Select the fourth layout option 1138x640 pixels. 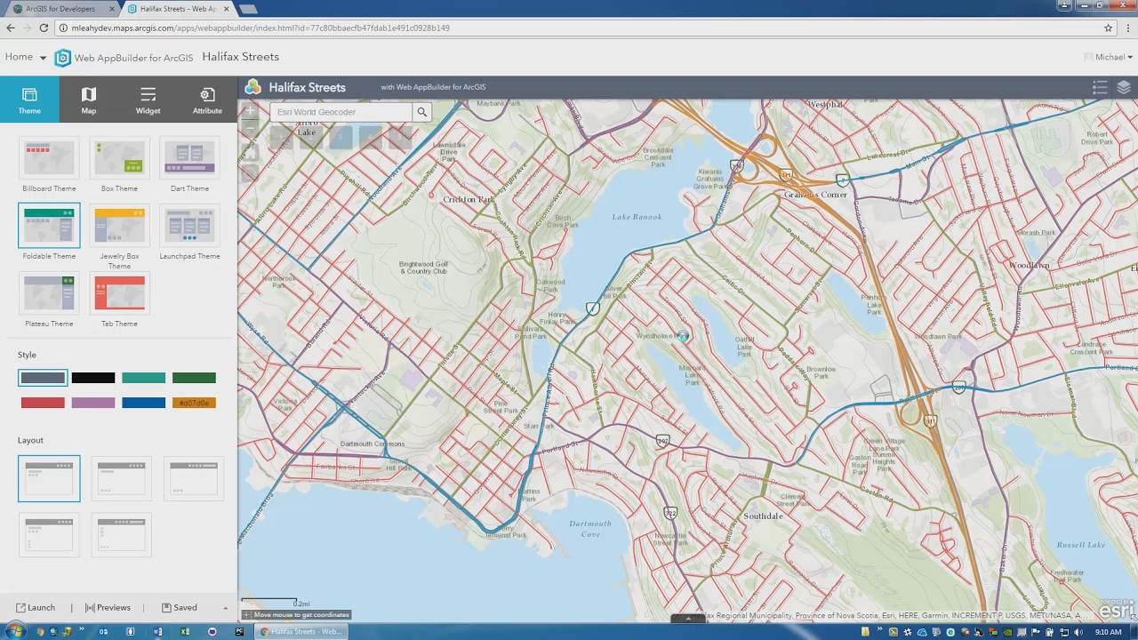point(49,535)
